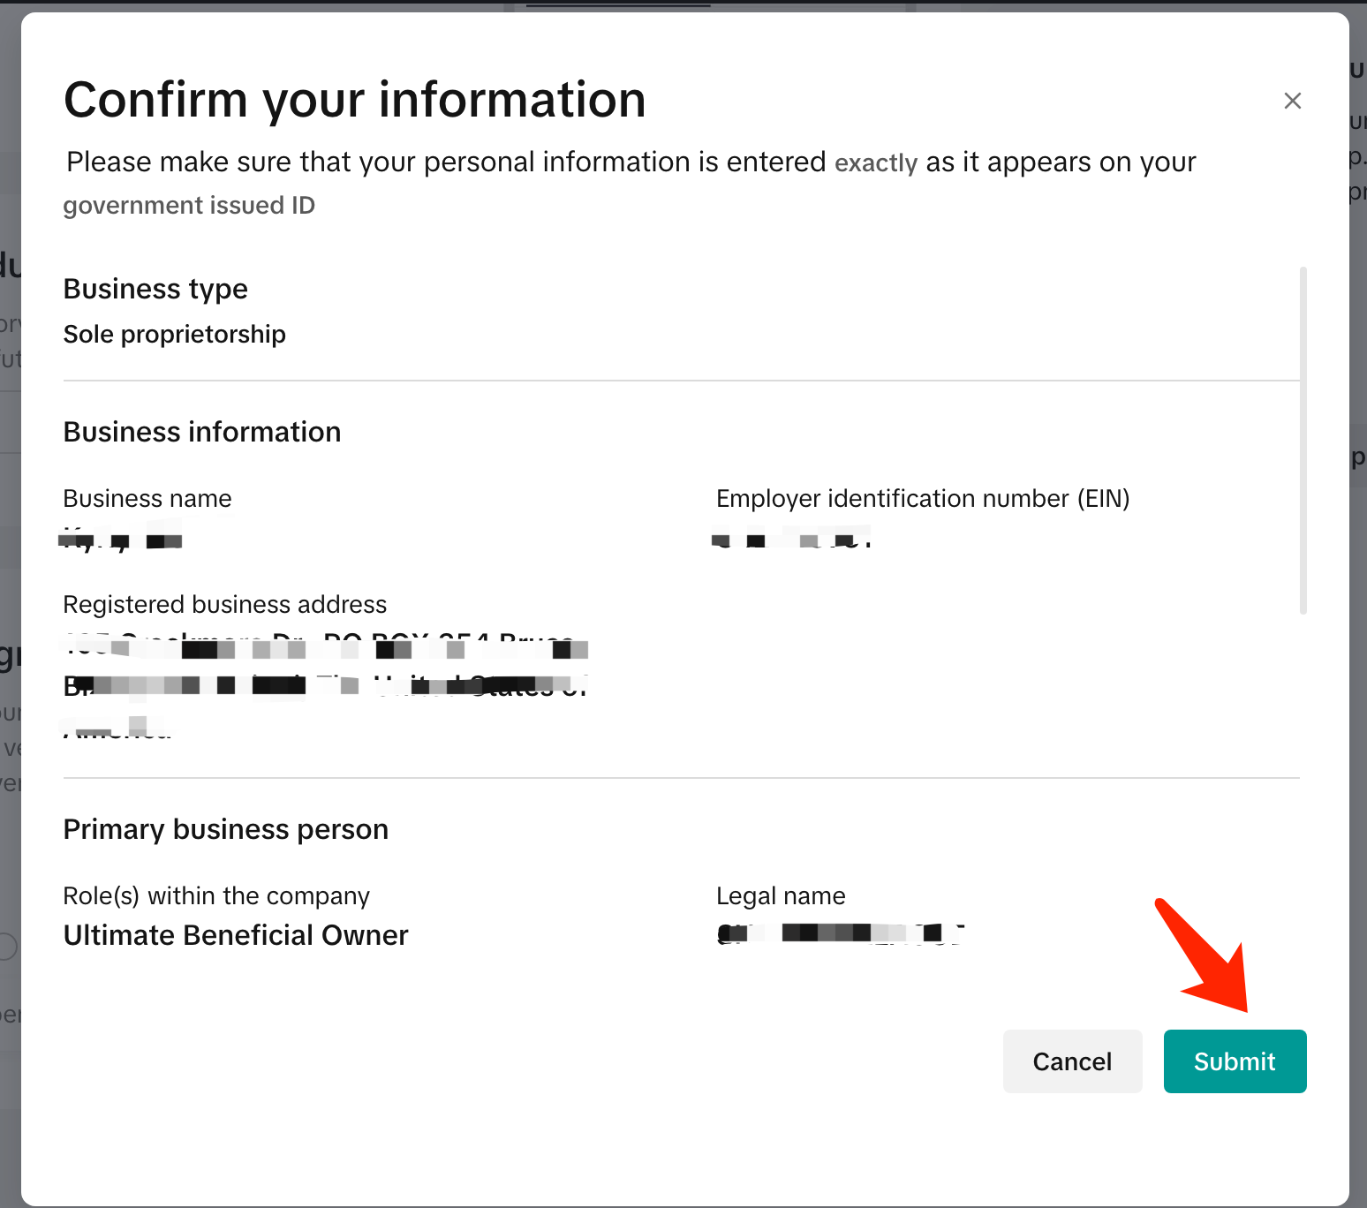
Task: Close the Confirm your information dialog
Action: click(1292, 102)
